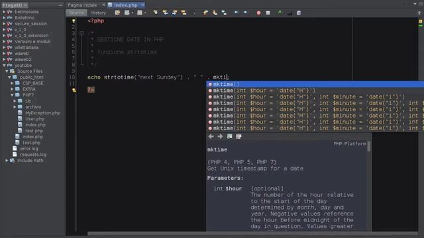Expand bebinpiazza project
Viewport: 424px width, 238px height.
click(x=4, y=12)
